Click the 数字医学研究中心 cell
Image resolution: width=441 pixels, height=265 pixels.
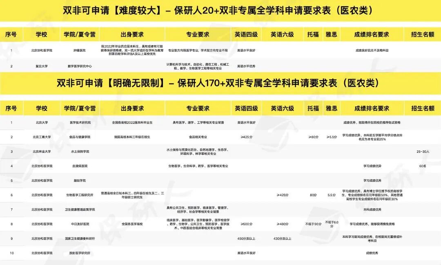click(x=80, y=66)
